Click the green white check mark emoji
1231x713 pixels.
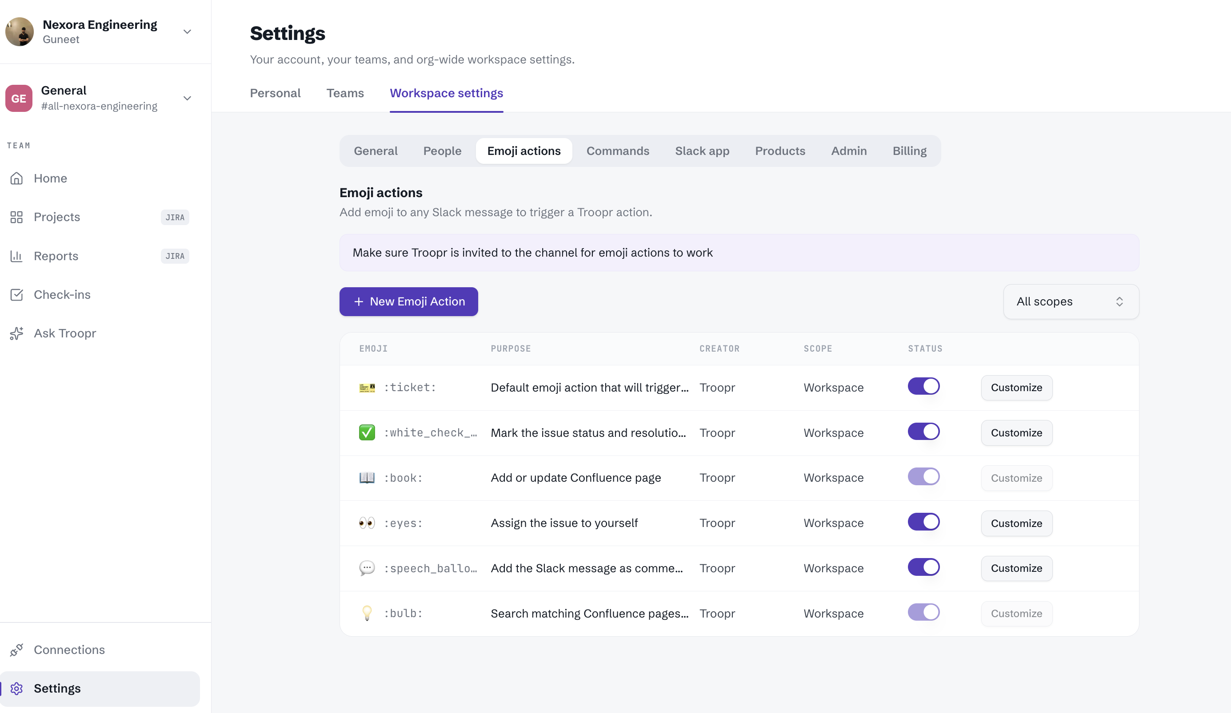[367, 432]
